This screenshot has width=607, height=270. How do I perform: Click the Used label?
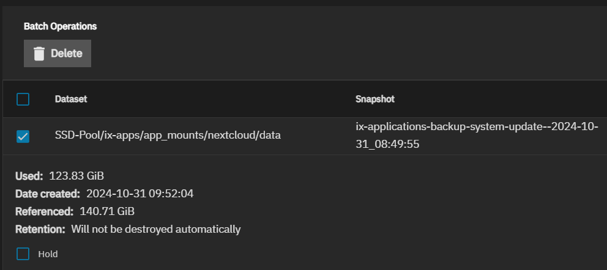pyautogui.click(x=29, y=176)
